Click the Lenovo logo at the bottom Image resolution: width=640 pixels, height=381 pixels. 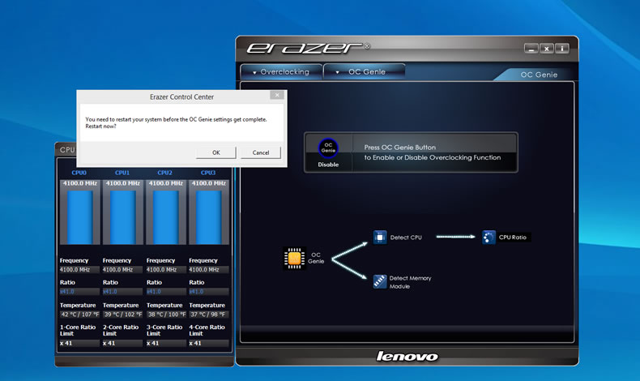point(407,357)
